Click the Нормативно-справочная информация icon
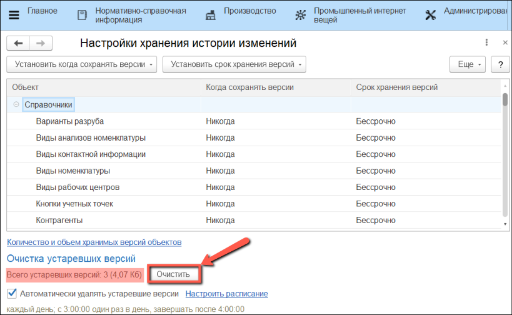This screenshot has height=315, width=512. coord(82,16)
